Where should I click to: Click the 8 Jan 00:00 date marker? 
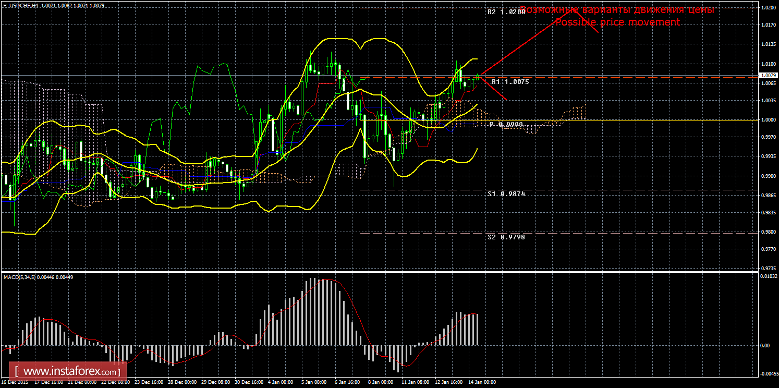coord(380,382)
